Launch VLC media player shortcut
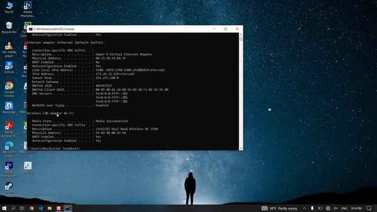The height and width of the screenshot is (212, 377). click(9, 49)
